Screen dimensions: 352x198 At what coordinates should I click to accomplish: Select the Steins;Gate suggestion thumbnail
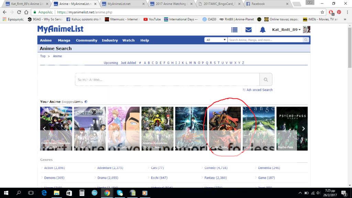tap(90, 129)
